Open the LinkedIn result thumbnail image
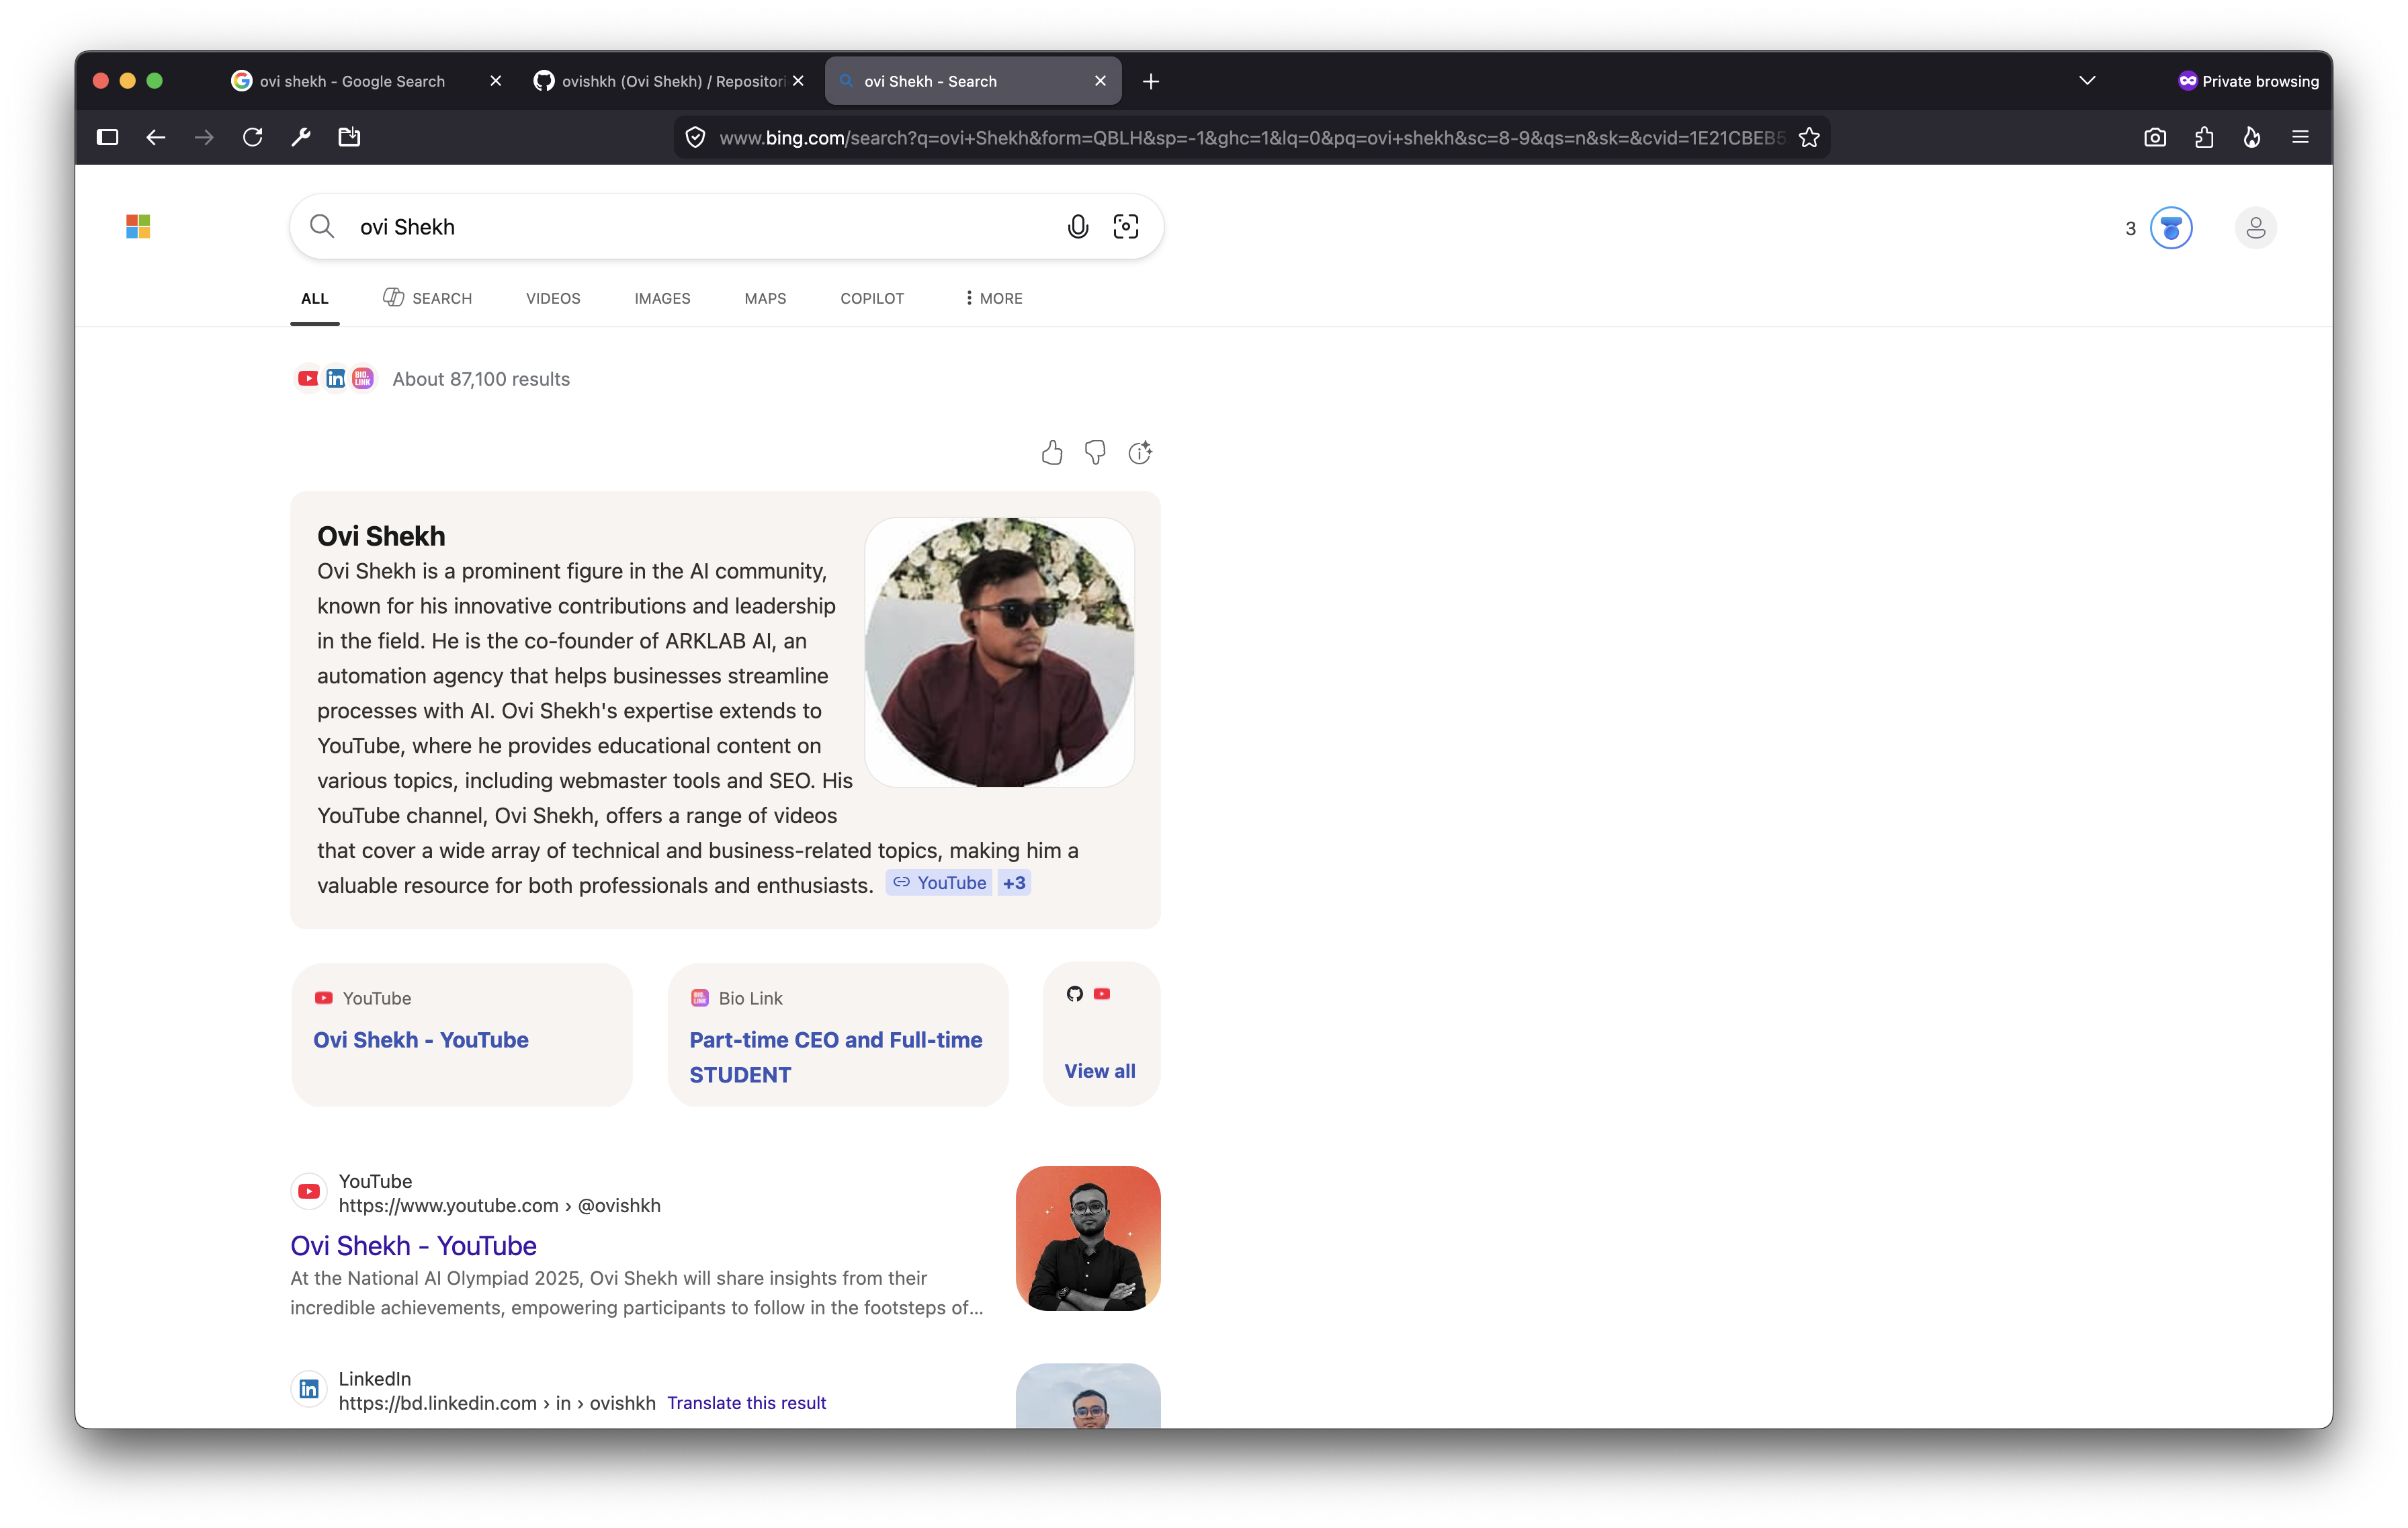The height and width of the screenshot is (1528, 2408). click(x=1088, y=1396)
